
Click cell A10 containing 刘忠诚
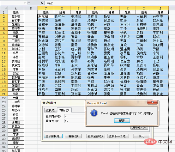pyautogui.click(x=16, y=49)
